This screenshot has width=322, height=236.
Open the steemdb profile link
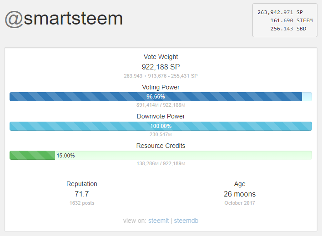(x=186, y=221)
